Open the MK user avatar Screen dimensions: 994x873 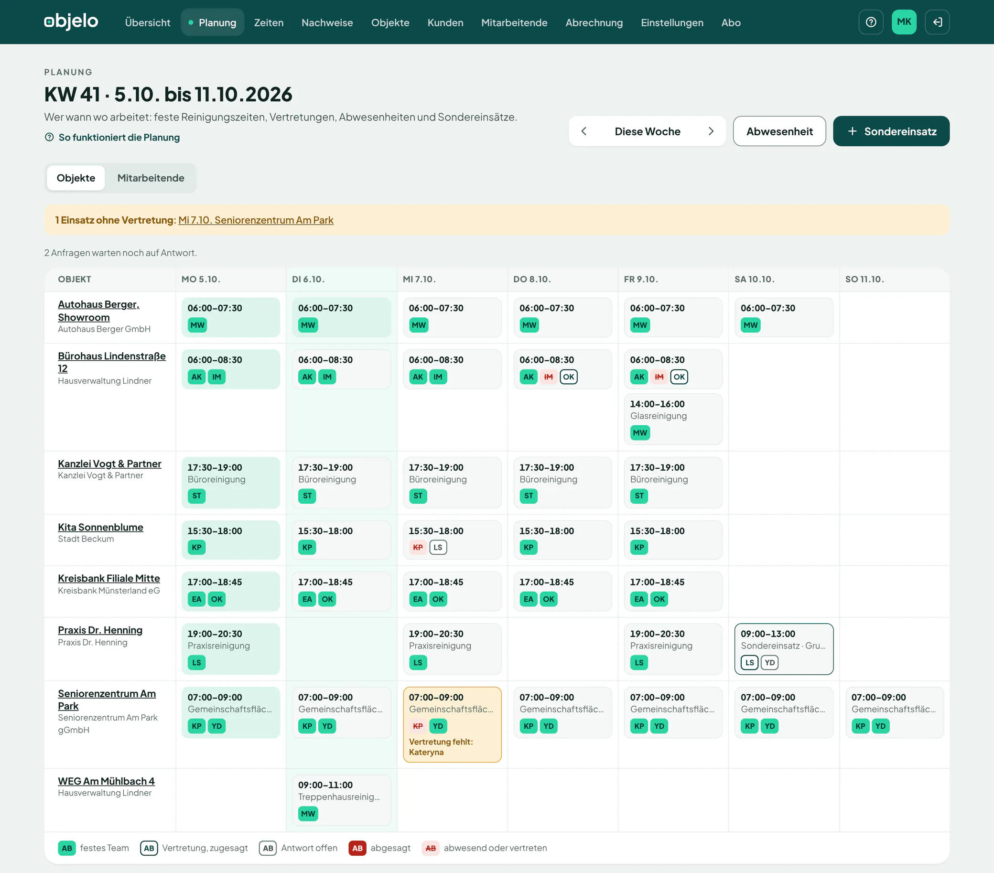[904, 22]
